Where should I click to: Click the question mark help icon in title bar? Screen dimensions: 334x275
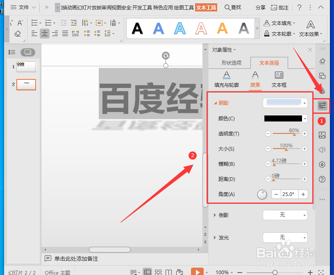point(299,8)
